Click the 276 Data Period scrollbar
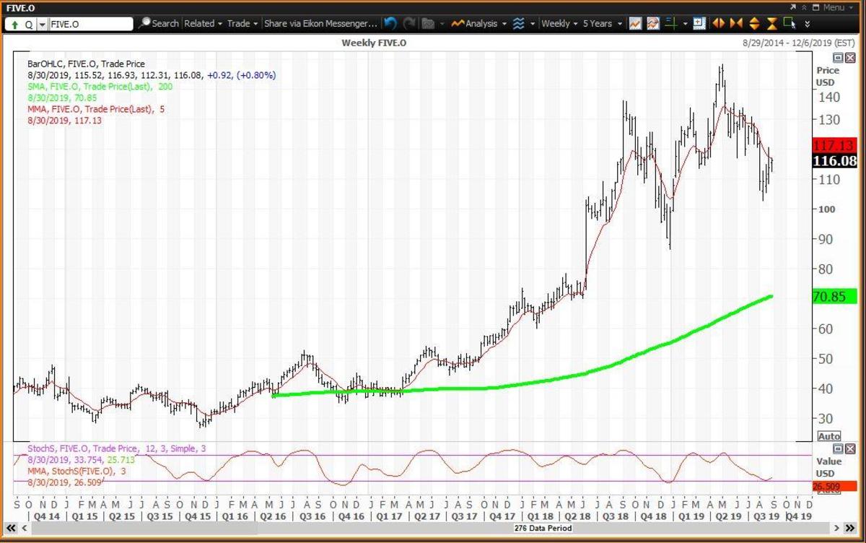Viewport: 866px width, 543px height. (432, 529)
